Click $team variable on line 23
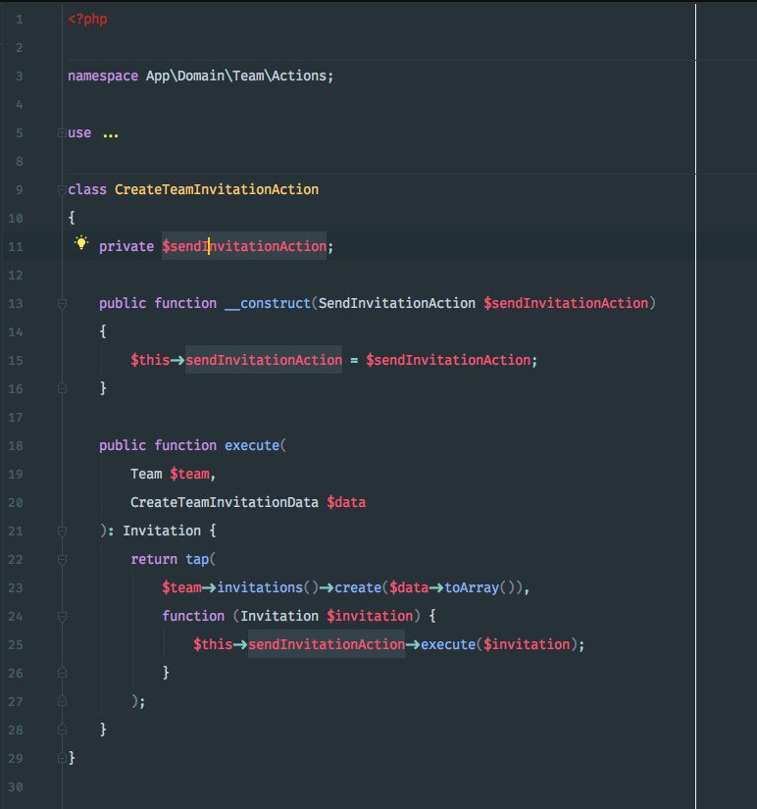The height and width of the screenshot is (809, 757). [181, 587]
